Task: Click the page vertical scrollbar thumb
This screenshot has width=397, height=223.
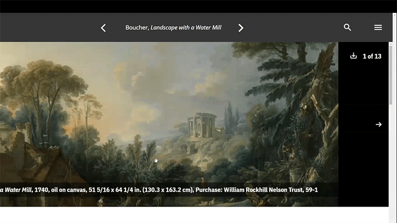Action: 391,75
